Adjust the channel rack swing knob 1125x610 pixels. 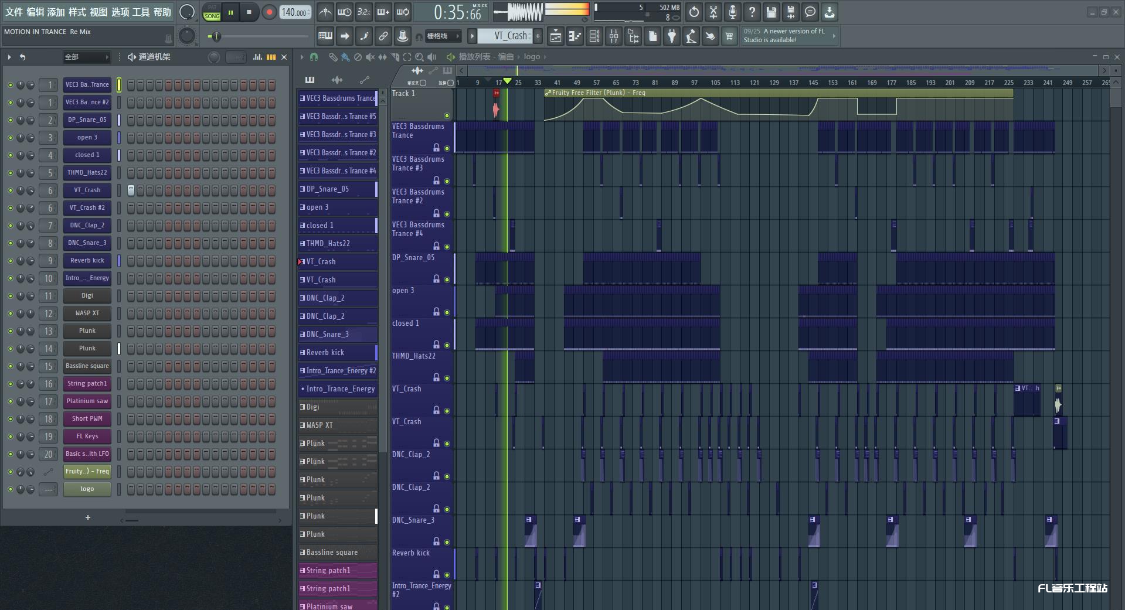214,57
